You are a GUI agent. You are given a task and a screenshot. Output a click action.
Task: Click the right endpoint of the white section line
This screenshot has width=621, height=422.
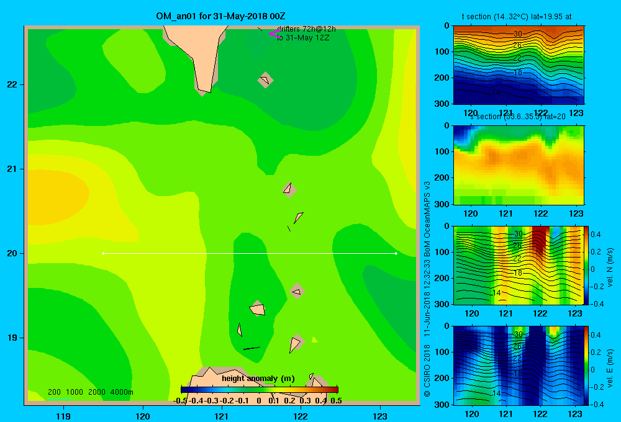pos(396,253)
